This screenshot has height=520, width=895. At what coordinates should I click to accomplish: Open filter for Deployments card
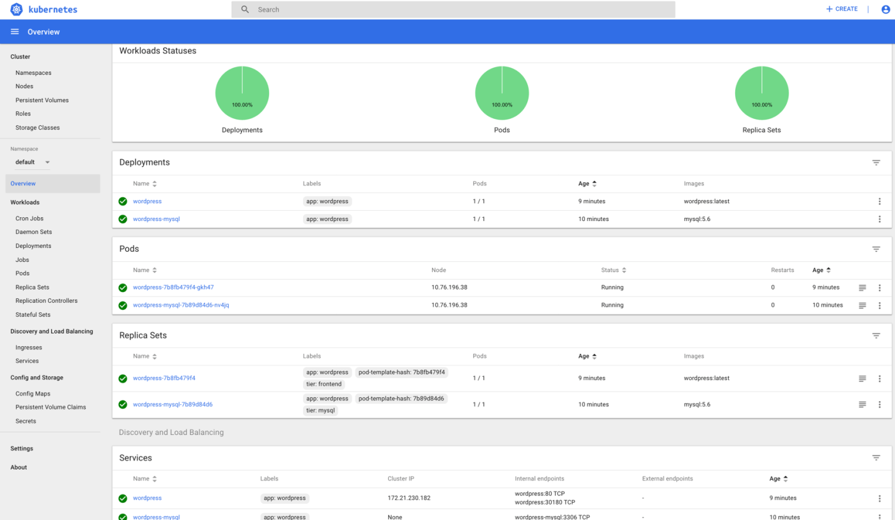tap(876, 163)
